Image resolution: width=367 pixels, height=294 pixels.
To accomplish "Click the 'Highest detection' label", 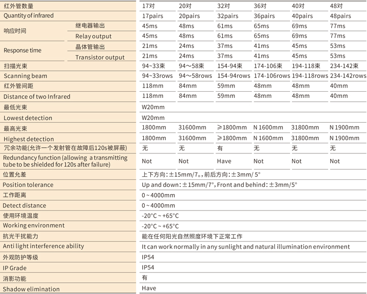I will pos(29,139).
